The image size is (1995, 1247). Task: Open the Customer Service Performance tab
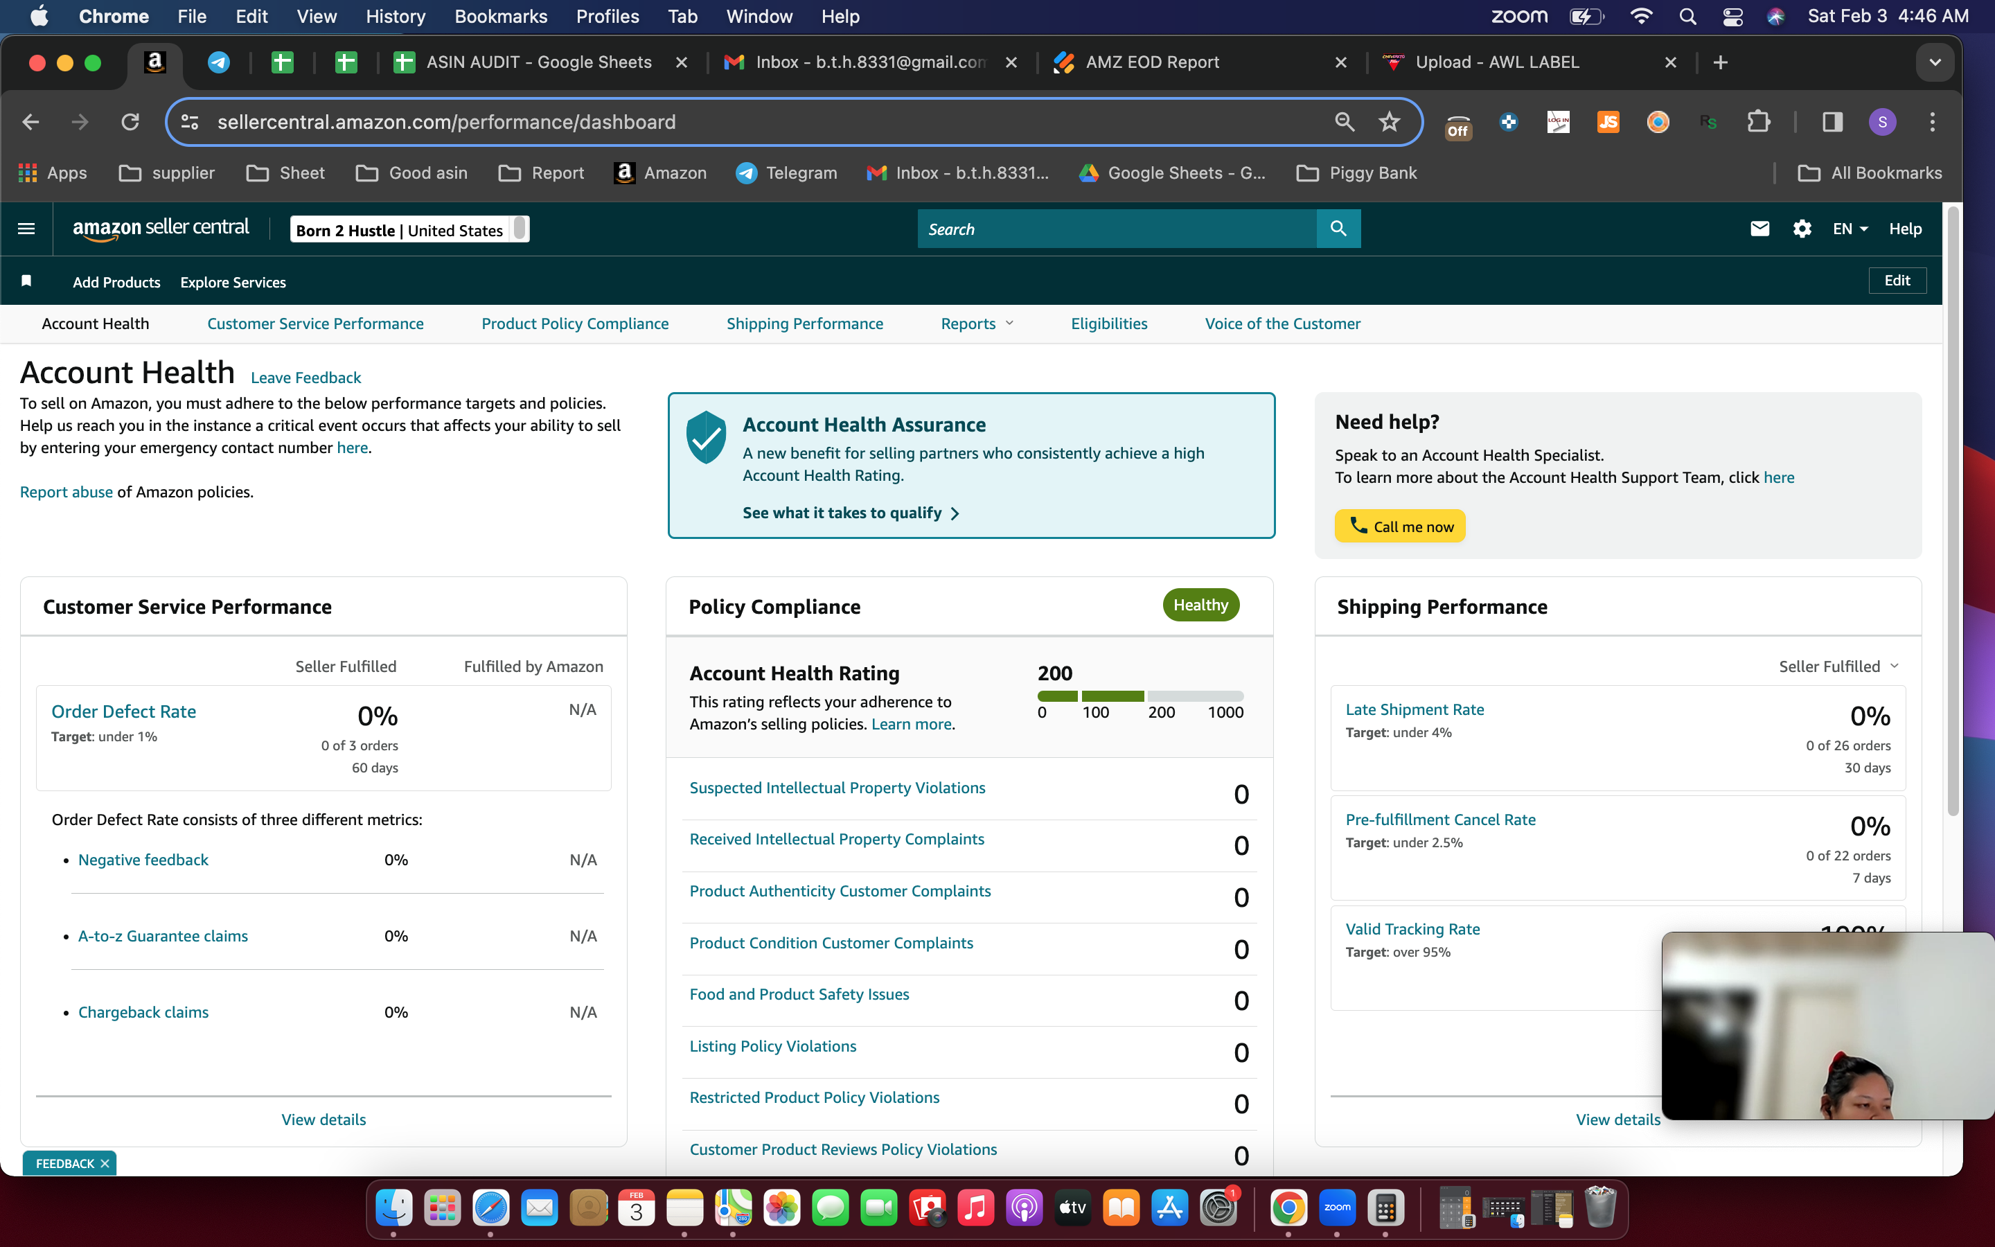[x=315, y=324]
